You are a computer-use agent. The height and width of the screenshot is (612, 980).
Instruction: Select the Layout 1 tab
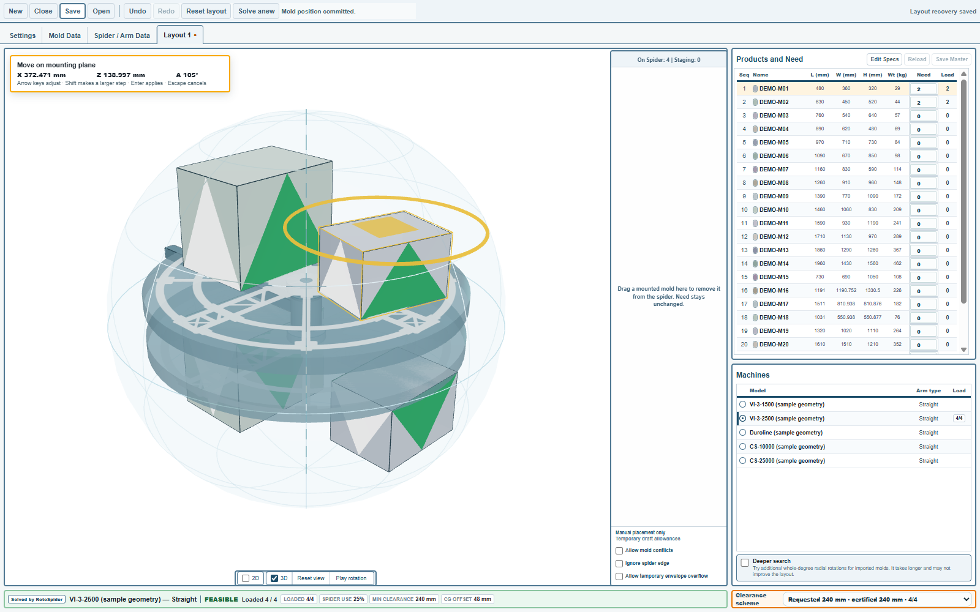click(180, 35)
